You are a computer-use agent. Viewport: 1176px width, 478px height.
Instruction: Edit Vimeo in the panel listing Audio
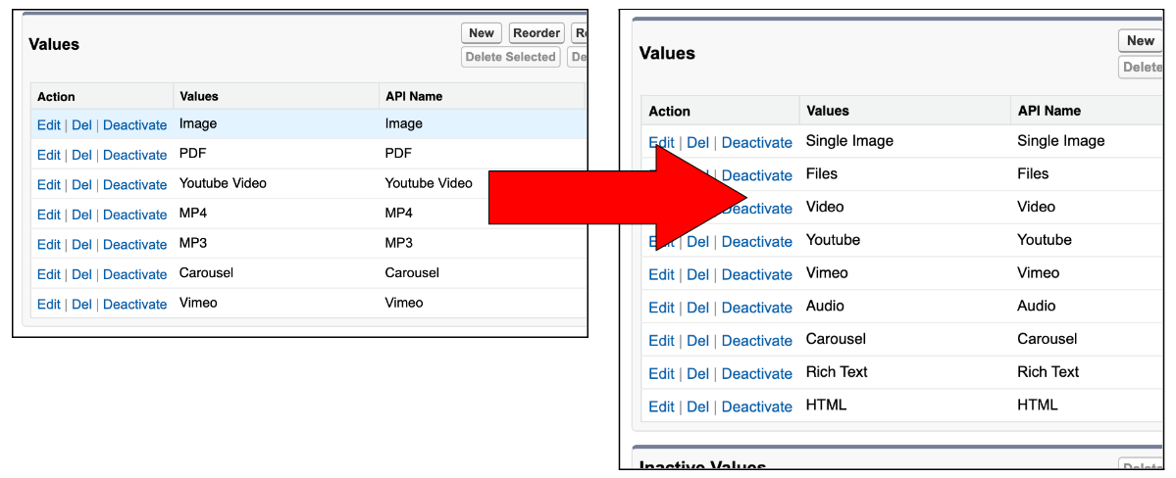(x=661, y=274)
